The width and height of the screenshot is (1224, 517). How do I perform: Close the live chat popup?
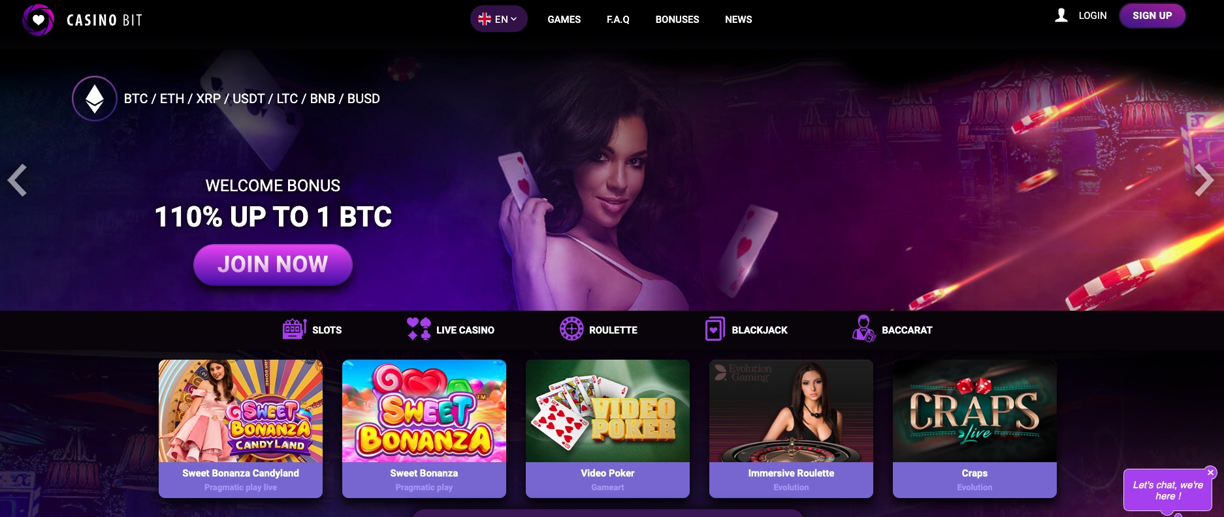click(x=1210, y=472)
